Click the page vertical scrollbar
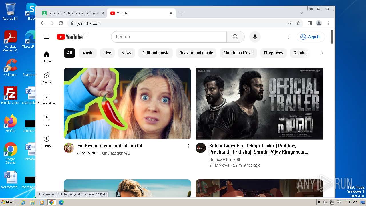366x206 pixels. 332,37
